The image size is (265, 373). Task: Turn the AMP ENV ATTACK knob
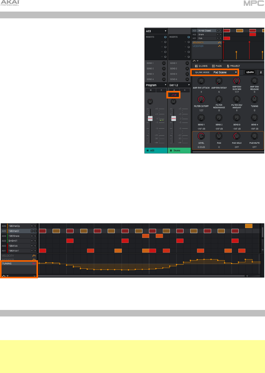[x=201, y=81]
